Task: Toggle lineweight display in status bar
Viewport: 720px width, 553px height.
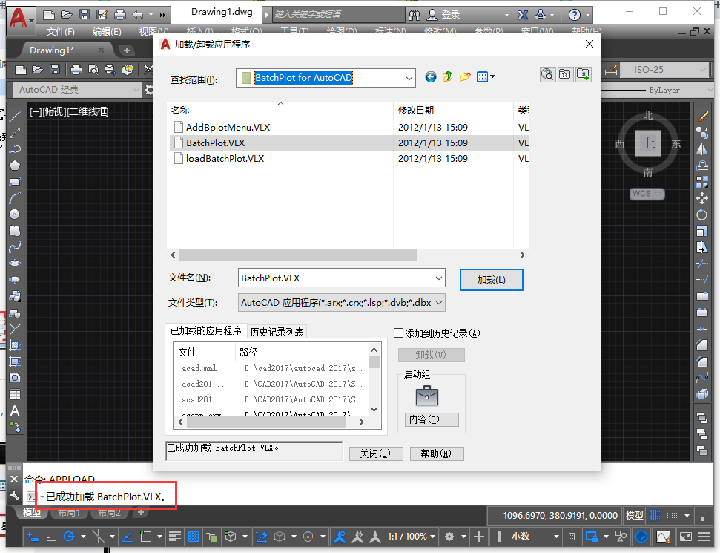Action: point(174,537)
